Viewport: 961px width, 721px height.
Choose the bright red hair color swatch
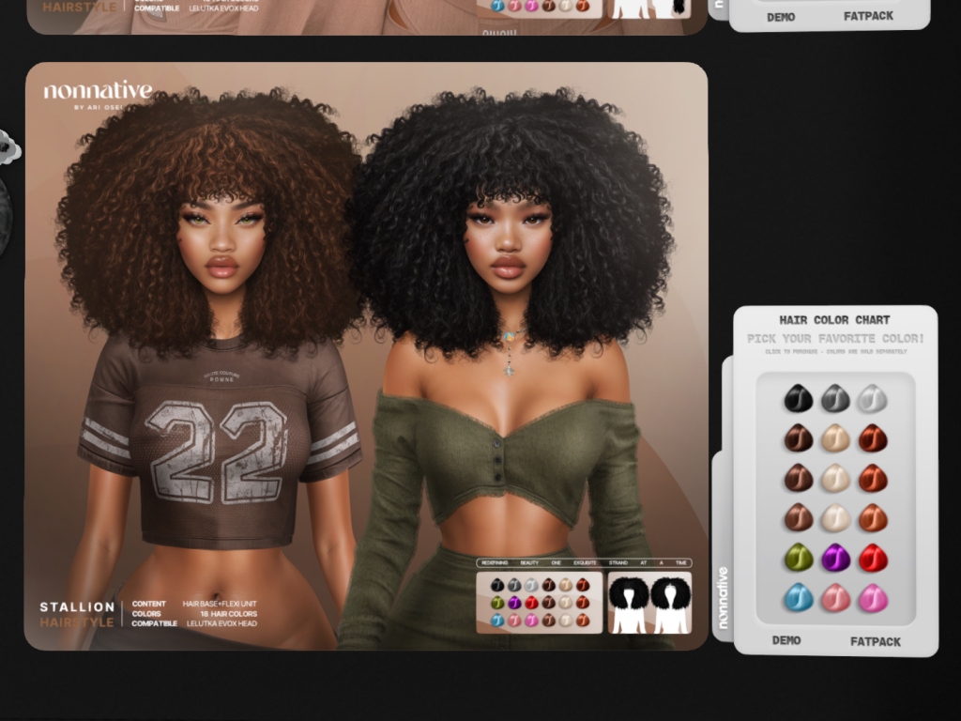pyautogui.click(x=873, y=558)
